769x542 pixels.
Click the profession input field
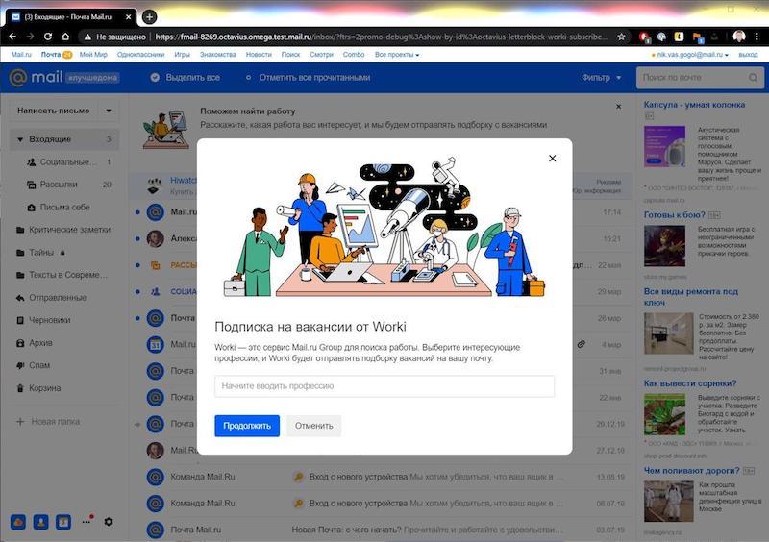384,386
